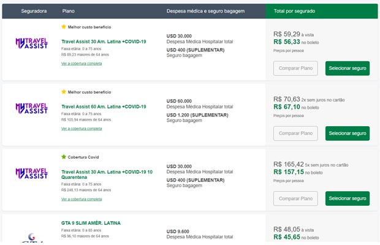Viewport: 380px width, 245px height.
Task: View full coverage for the Quarentena plan
Action: pos(82,199)
